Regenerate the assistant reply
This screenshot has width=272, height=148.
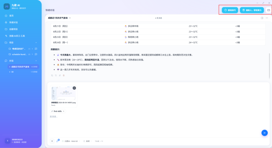point(56,75)
